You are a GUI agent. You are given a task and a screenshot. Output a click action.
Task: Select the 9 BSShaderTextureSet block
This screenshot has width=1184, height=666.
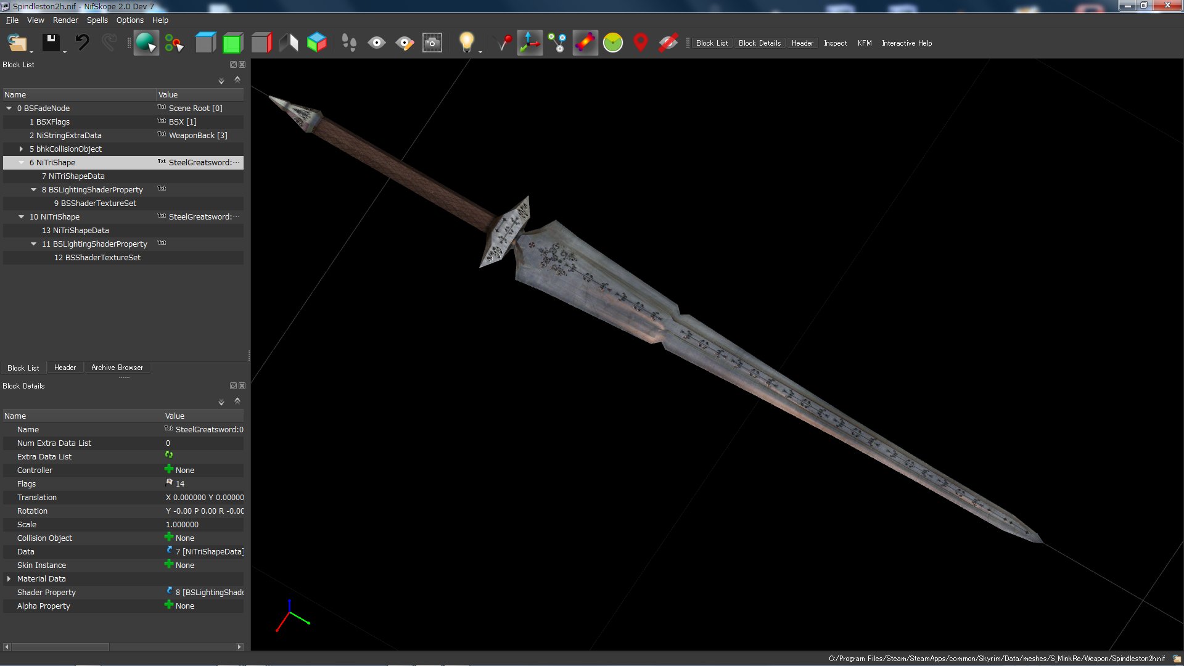(x=99, y=203)
